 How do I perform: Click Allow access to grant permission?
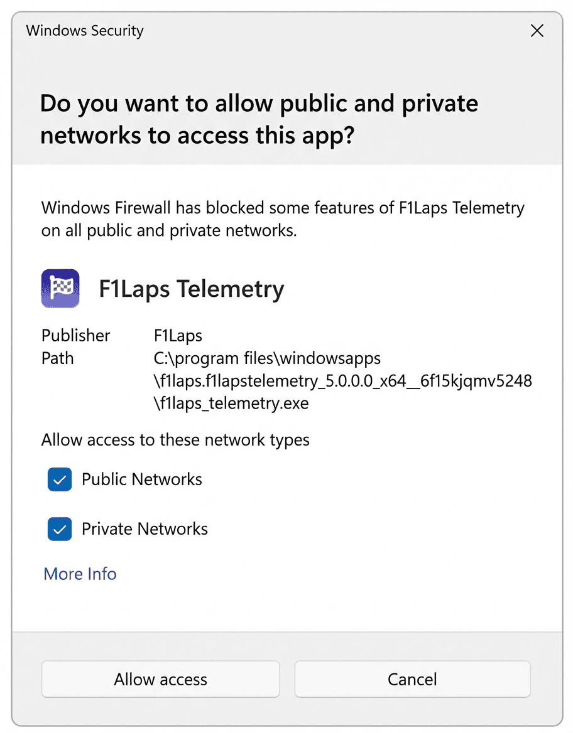[160, 679]
